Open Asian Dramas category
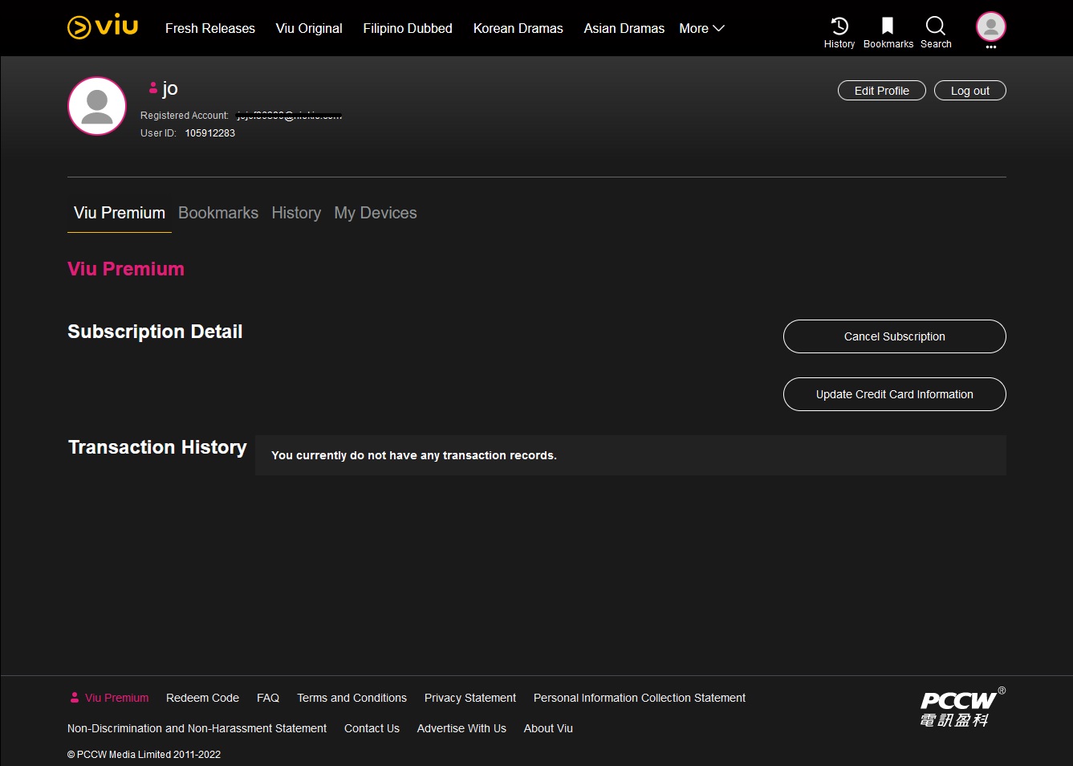Screen dimensions: 1073x766 click(x=624, y=28)
